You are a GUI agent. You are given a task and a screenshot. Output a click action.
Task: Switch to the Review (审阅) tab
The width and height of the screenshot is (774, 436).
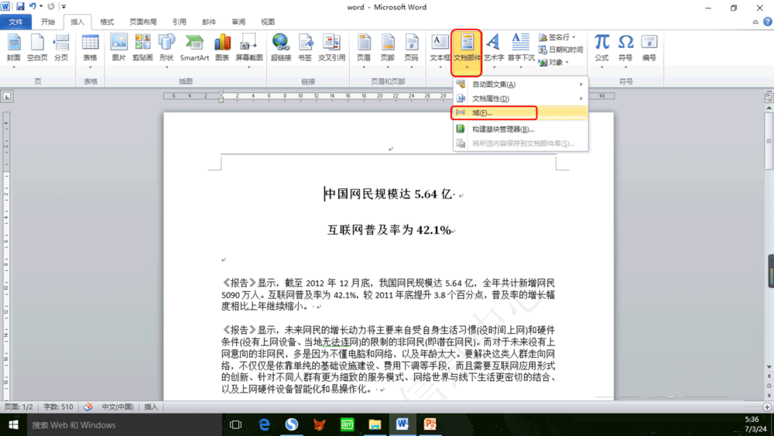(238, 22)
